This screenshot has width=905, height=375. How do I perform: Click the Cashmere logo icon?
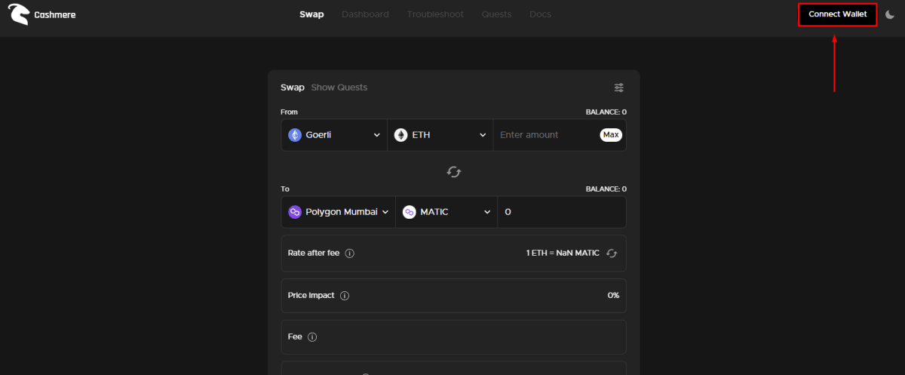pos(18,14)
